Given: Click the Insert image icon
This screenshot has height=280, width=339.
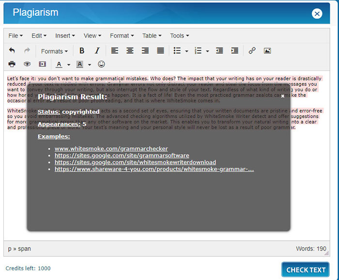Looking at the screenshot, I should [267, 51].
